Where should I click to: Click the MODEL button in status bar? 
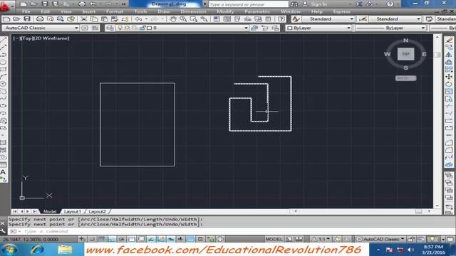pos(274,239)
